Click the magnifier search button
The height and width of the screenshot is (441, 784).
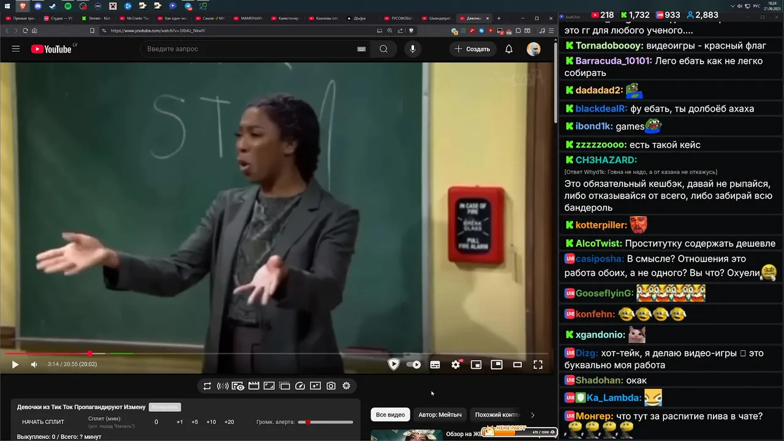pos(383,49)
